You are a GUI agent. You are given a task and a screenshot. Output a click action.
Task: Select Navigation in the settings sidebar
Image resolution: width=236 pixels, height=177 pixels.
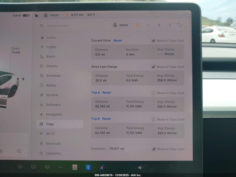[x=51, y=114]
